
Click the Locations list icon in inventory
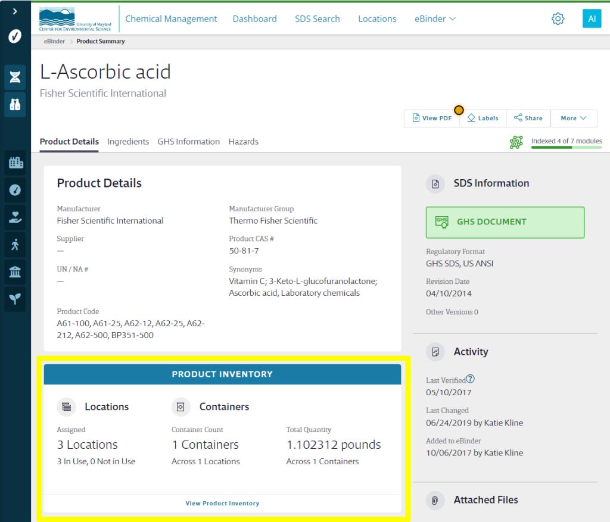(66, 407)
